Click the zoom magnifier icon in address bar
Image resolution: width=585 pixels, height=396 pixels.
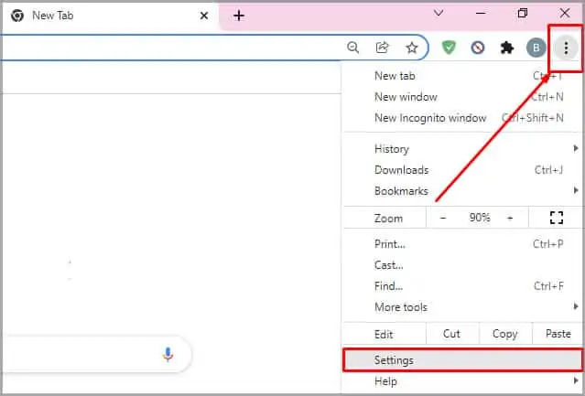pos(353,48)
